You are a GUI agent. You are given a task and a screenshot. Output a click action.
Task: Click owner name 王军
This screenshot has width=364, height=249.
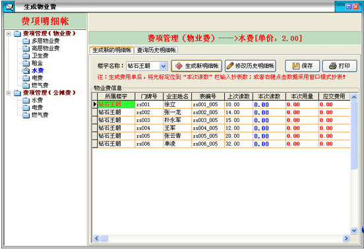(170, 128)
